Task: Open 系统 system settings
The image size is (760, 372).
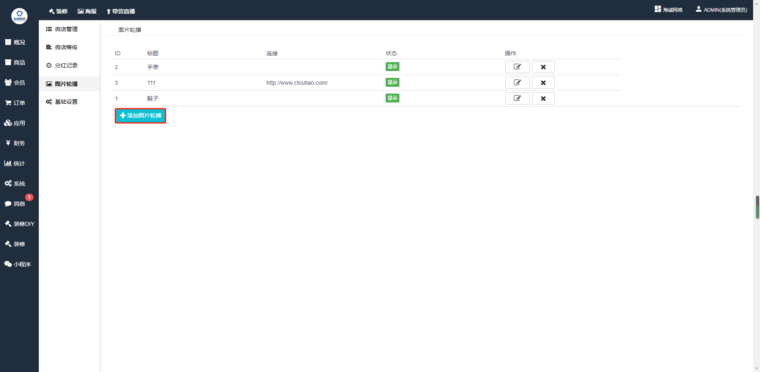Action: 15,184
